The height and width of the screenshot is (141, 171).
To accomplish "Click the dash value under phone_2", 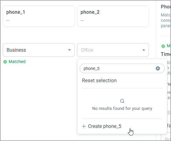I will click(82, 20).
